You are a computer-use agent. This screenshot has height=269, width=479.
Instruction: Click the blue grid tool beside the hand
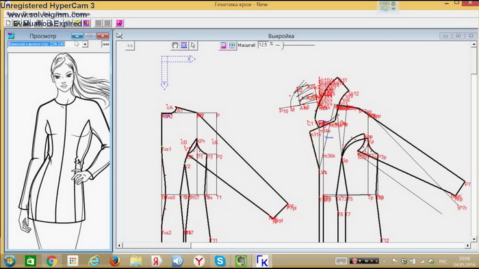click(x=184, y=45)
